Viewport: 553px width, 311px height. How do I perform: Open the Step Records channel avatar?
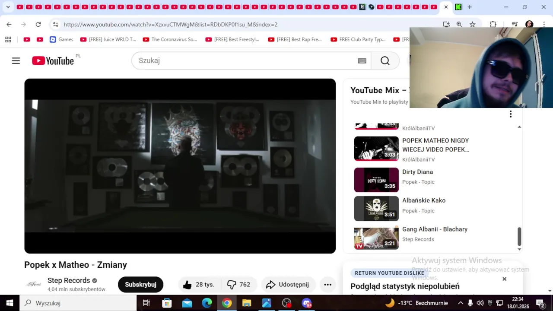34,284
